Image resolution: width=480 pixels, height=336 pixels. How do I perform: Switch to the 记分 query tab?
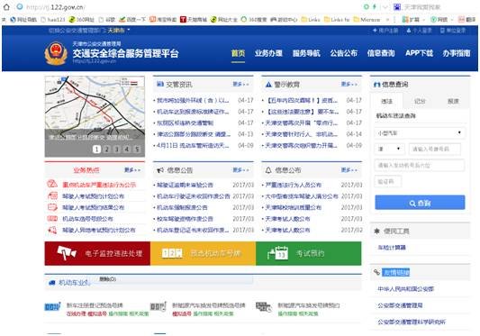tap(420, 102)
